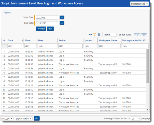
Task: Sort by the Time column header
Action: 27,40
